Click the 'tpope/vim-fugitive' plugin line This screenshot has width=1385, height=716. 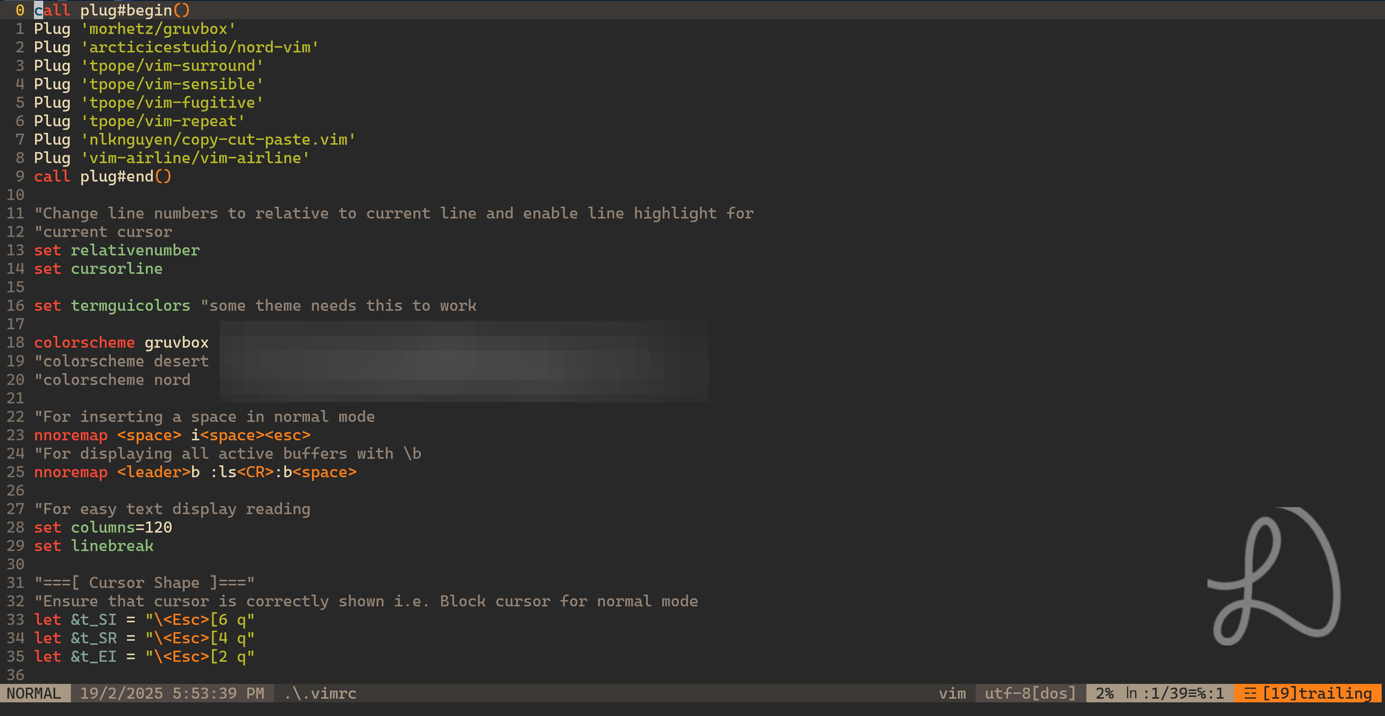click(x=149, y=103)
